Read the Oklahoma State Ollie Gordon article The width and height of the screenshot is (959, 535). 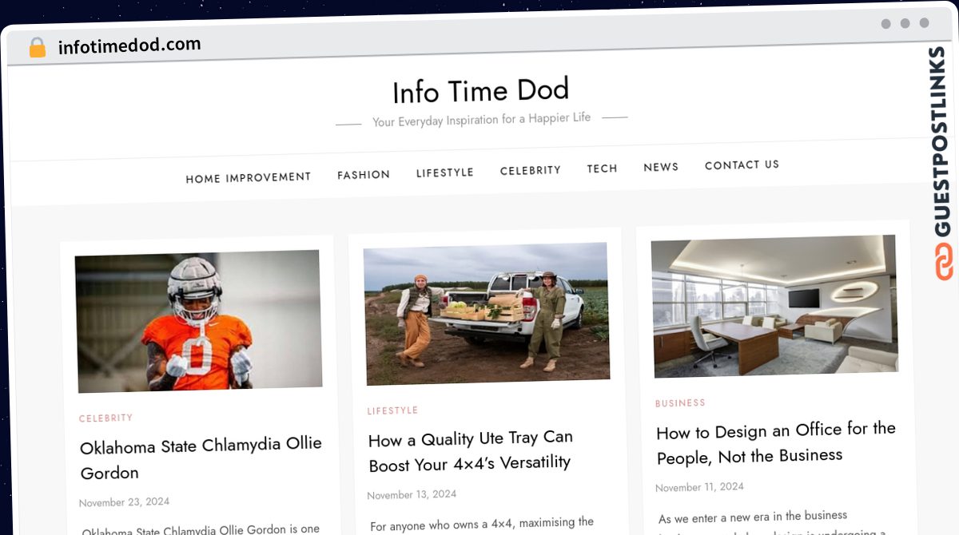point(201,459)
